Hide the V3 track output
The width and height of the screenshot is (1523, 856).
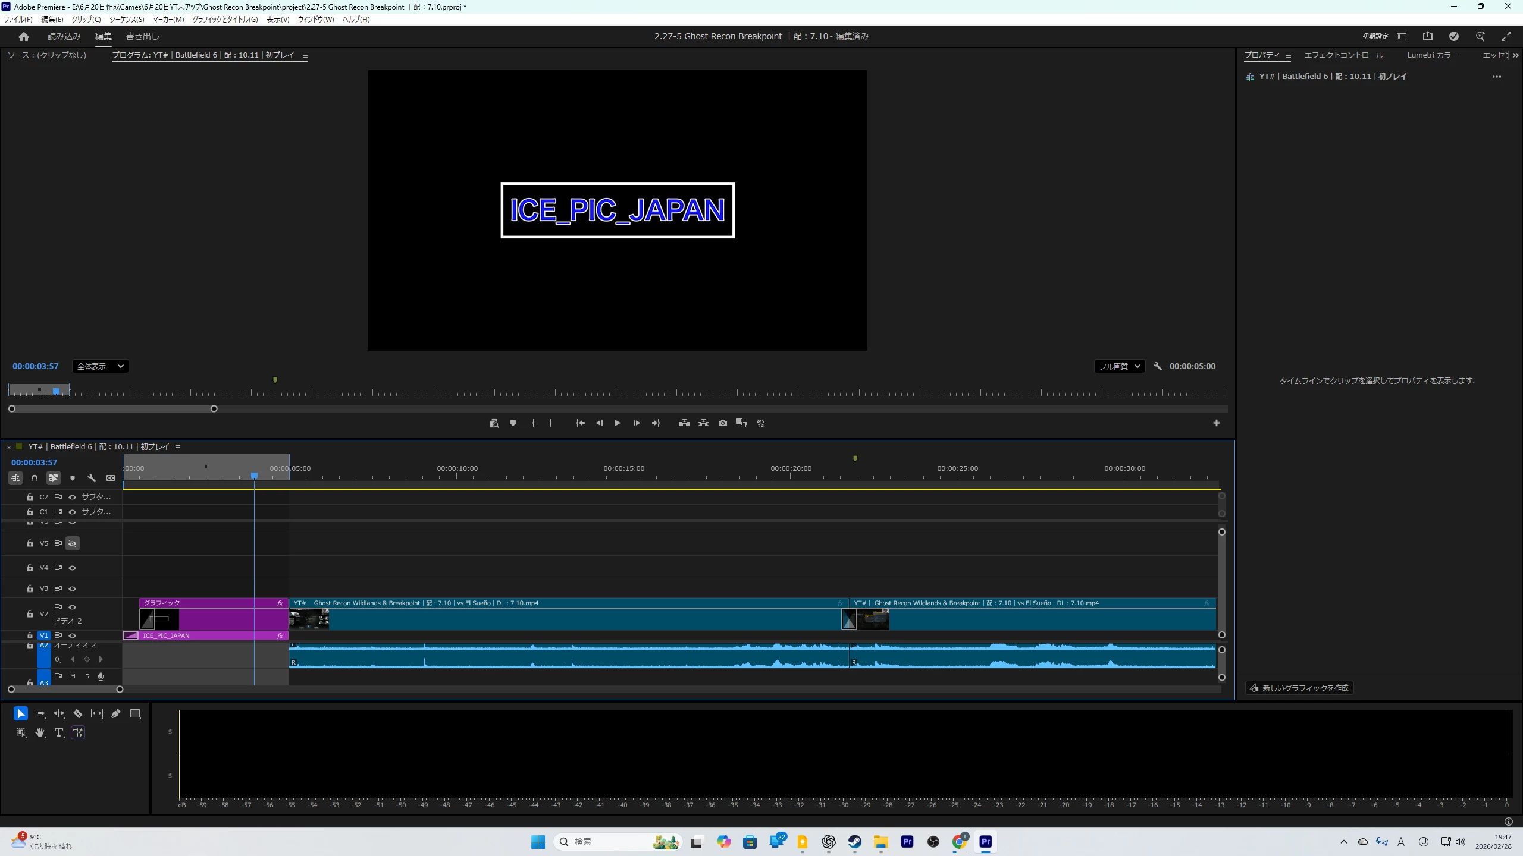[x=73, y=588]
